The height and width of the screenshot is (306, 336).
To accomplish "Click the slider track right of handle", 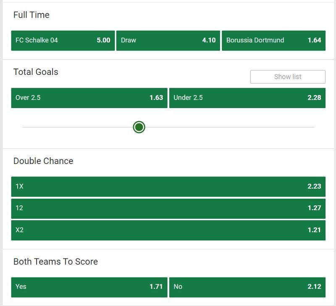I will point(230,127).
